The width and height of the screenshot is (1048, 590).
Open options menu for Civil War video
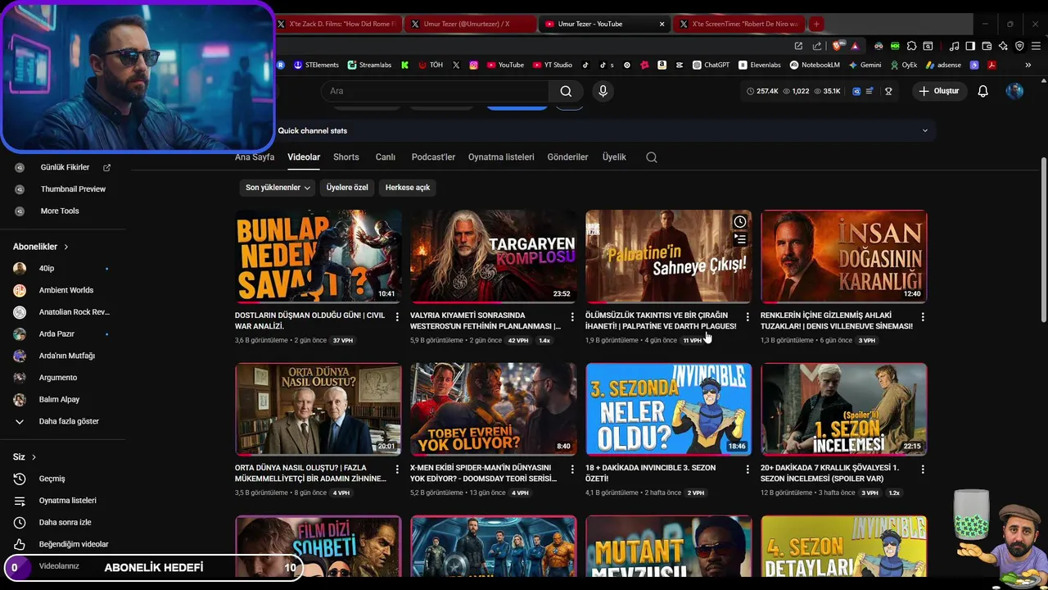[397, 316]
